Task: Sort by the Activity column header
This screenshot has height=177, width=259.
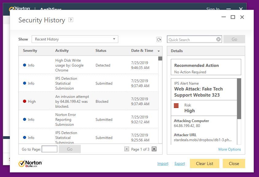Action: (x=62, y=51)
